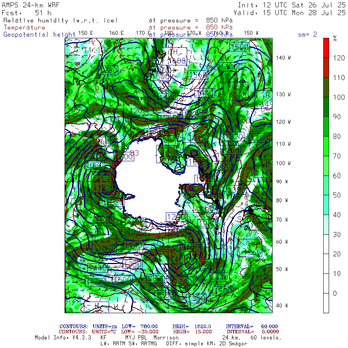
Task: Click the 'HIGH= 1620.0' blue contour info
Action: 191,326
